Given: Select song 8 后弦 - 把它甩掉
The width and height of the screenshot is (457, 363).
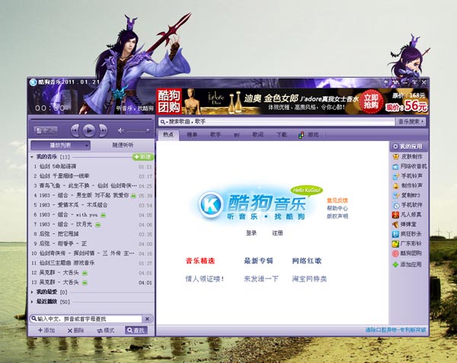Looking at the screenshot, I should coord(92,234).
